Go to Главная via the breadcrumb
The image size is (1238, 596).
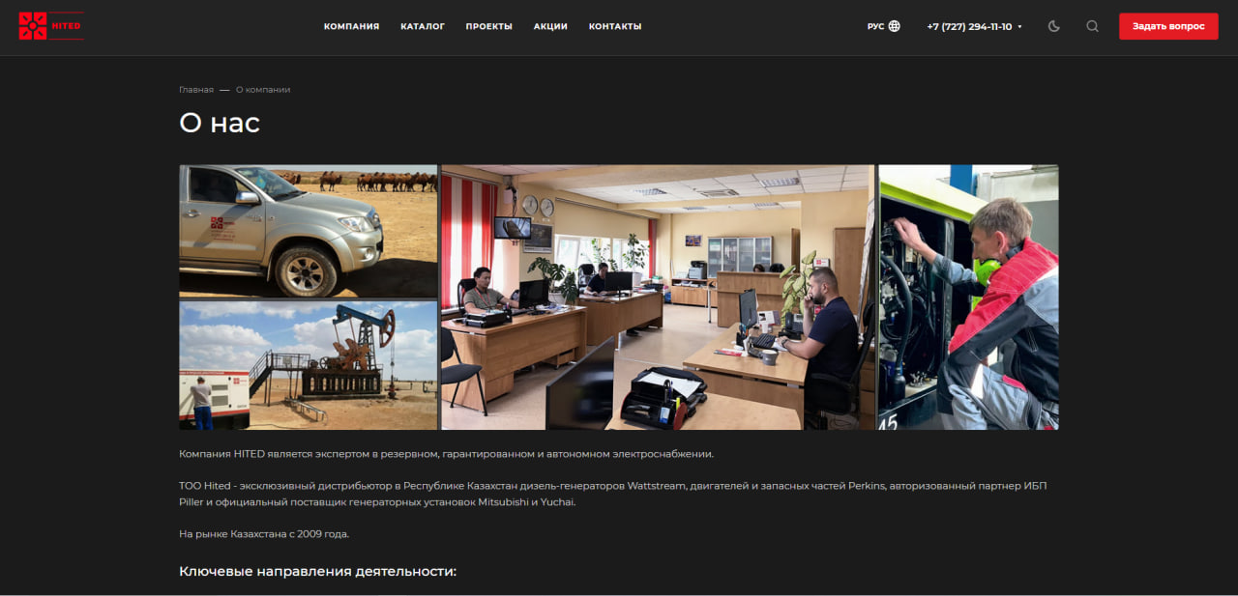[196, 90]
